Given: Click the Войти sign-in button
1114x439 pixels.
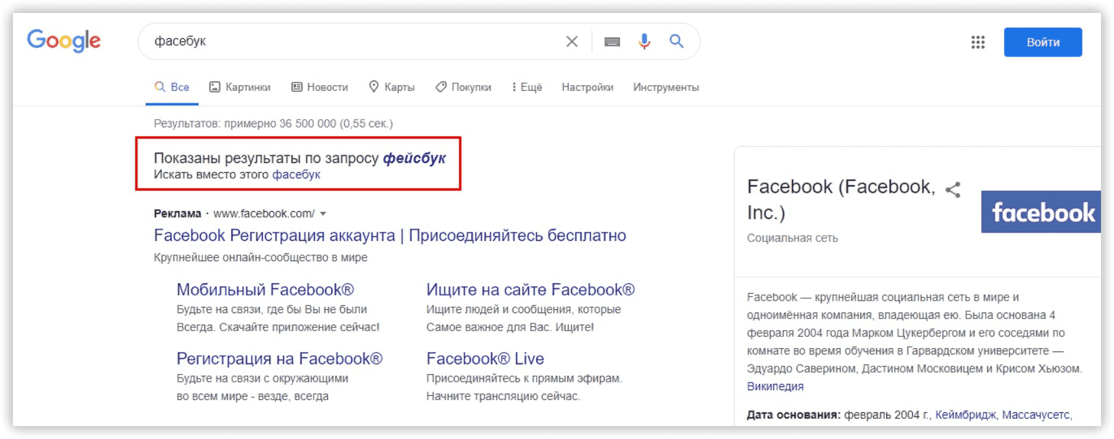Looking at the screenshot, I should pos(1043,42).
